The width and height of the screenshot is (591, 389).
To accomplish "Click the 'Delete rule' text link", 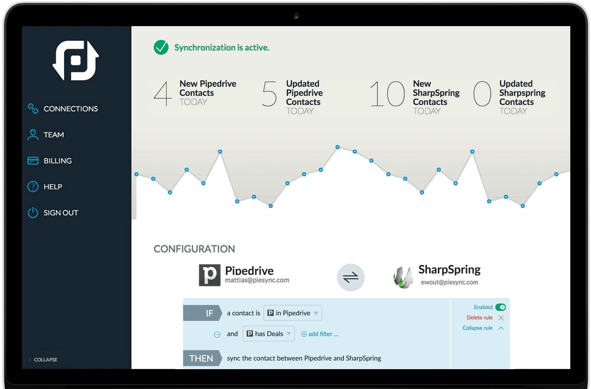I will pos(479,318).
